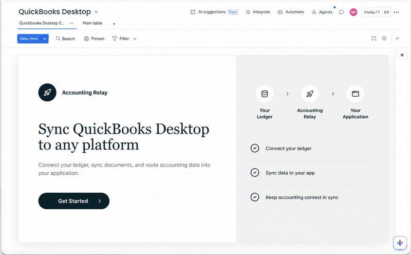
Task: Enter fullscreen with the expand arrows icon
Action: (374, 39)
